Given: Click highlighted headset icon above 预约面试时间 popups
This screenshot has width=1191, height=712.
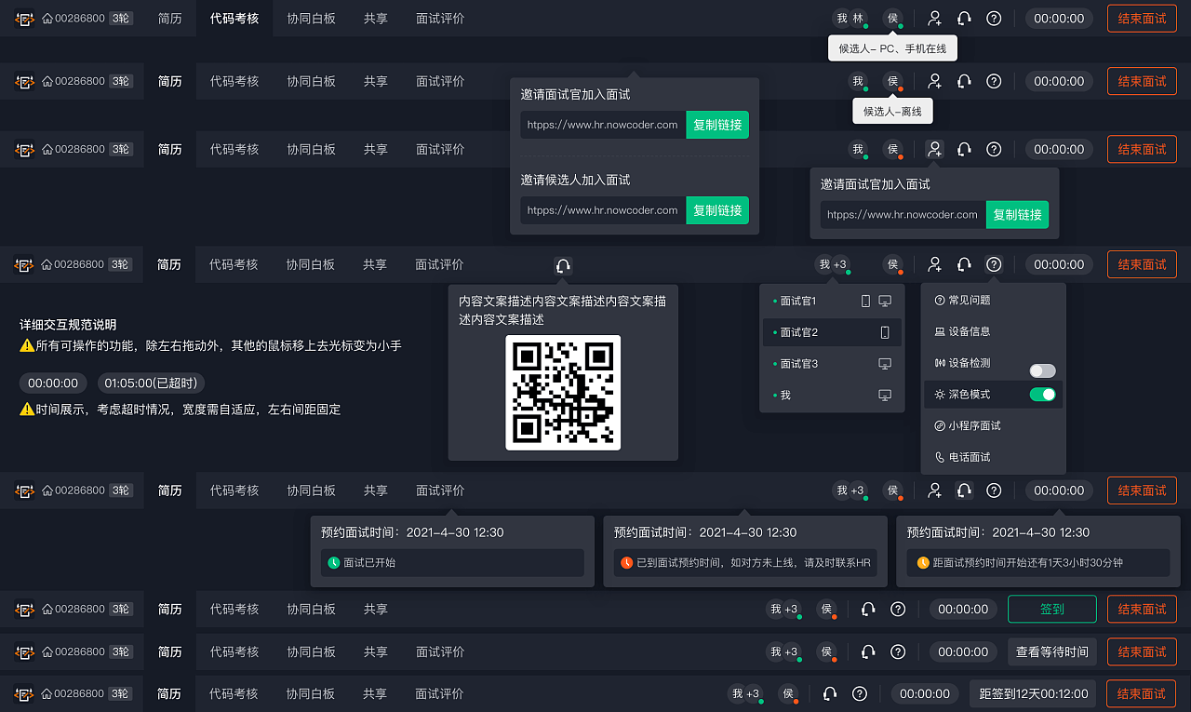Looking at the screenshot, I should [x=964, y=490].
